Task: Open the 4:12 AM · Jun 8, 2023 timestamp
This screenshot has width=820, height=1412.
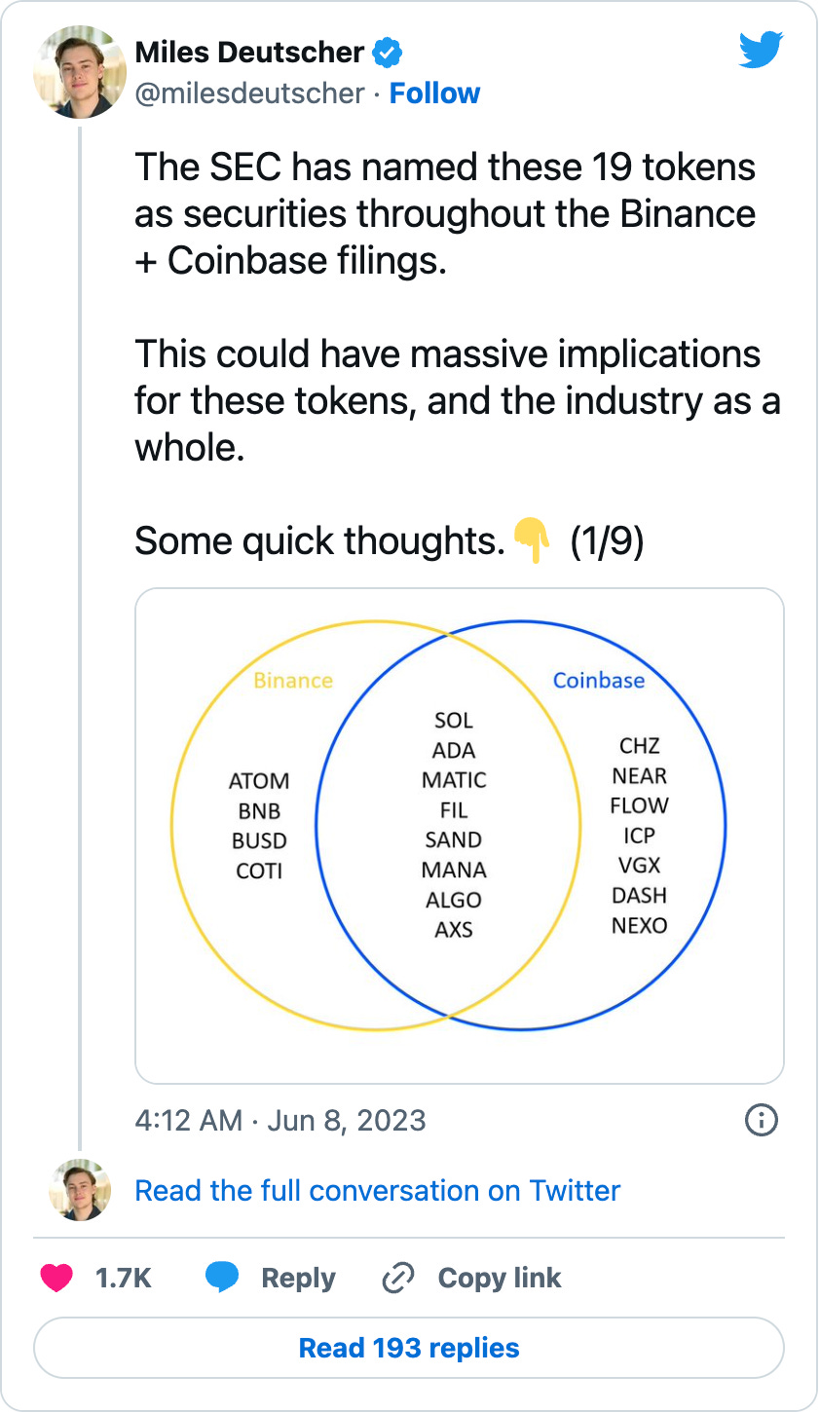Action: (x=280, y=1120)
